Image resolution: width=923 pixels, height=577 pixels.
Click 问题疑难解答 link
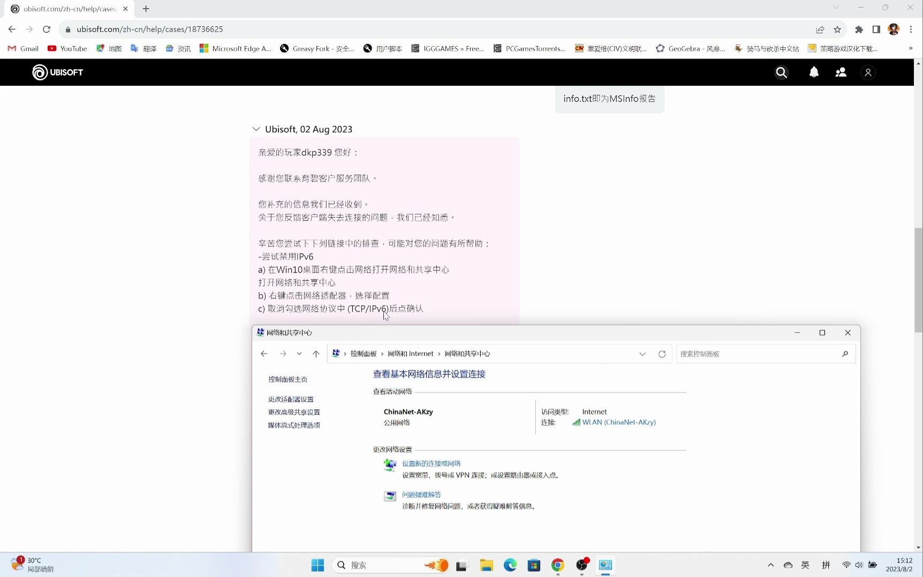point(421,494)
